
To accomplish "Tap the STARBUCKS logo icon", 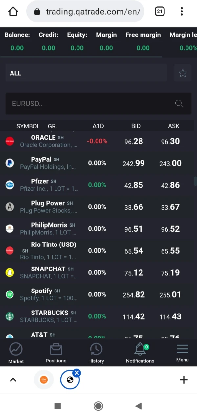I will pyautogui.click(x=10, y=316).
